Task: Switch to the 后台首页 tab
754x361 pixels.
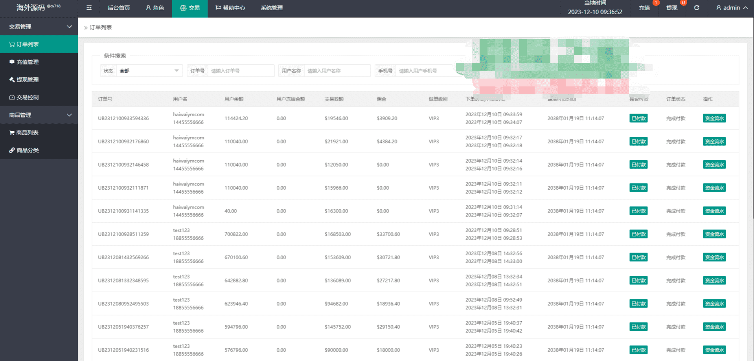Action: coord(119,8)
